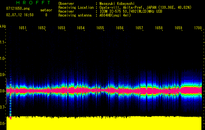Click the 1652 time marker
The height and width of the screenshot is (130, 205).
pos(42,28)
